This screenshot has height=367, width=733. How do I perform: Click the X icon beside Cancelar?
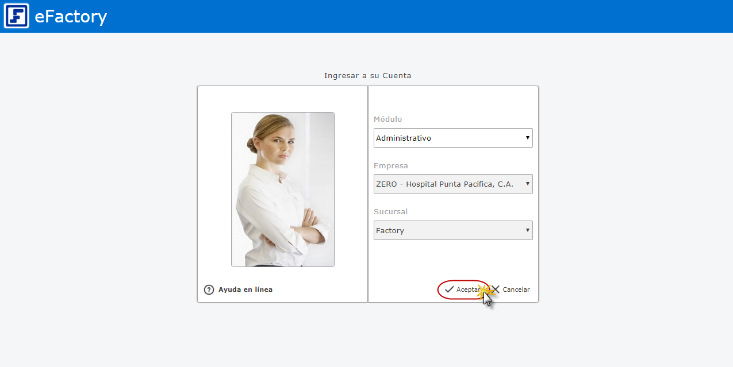(496, 289)
